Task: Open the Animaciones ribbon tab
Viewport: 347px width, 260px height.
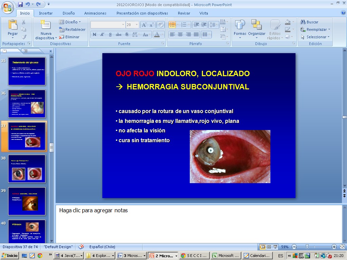Action: pos(95,13)
